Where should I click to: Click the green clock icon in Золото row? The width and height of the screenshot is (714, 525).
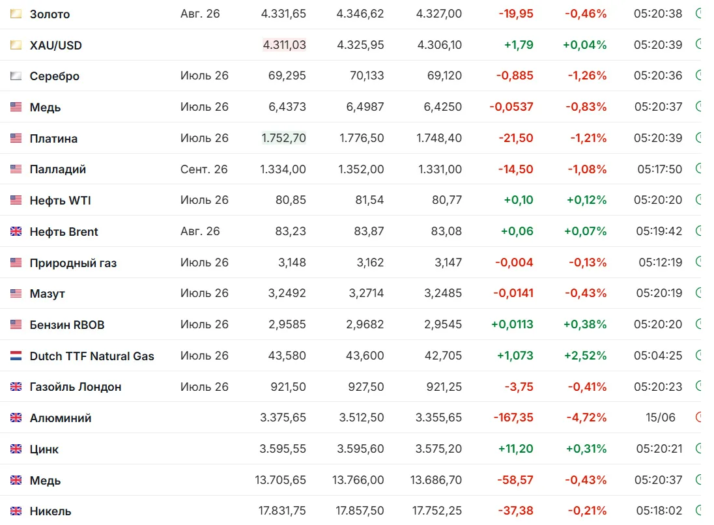click(699, 13)
